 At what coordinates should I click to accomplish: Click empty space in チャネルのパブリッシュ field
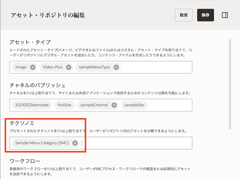169,105
